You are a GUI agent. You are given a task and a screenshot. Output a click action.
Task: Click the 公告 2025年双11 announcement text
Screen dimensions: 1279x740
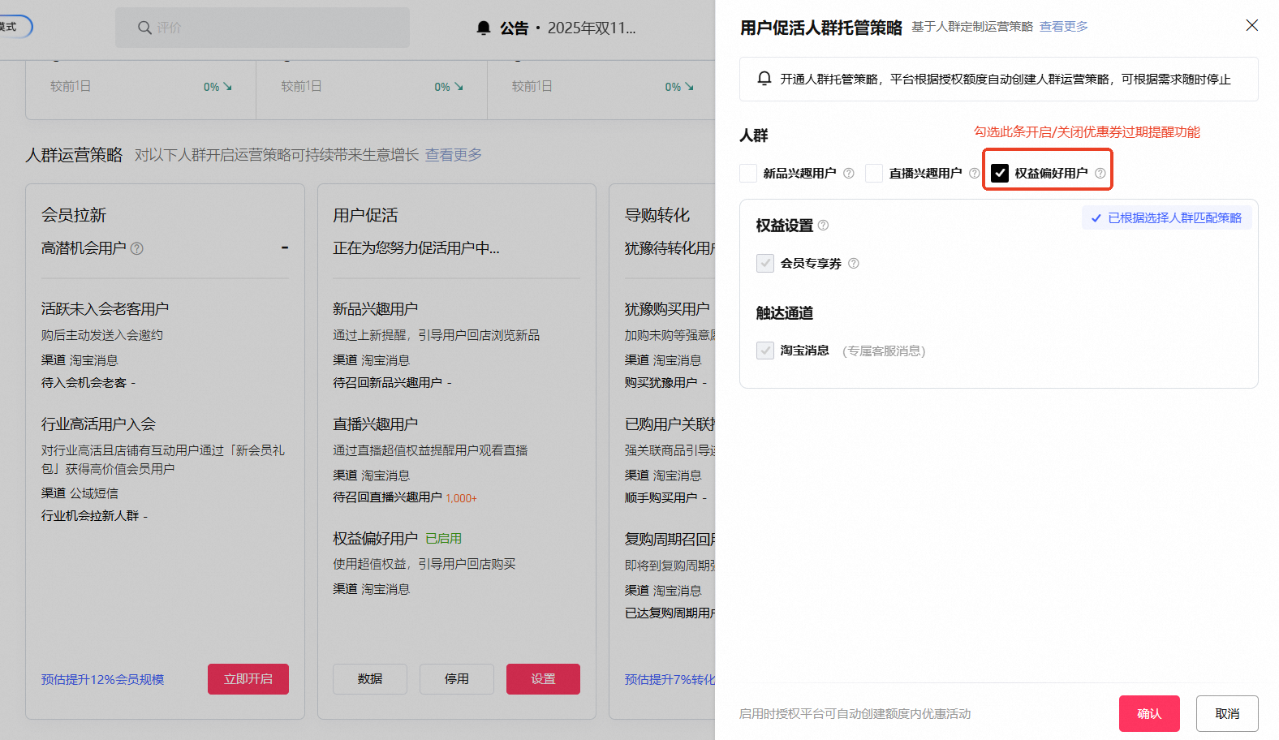pos(567,28)
